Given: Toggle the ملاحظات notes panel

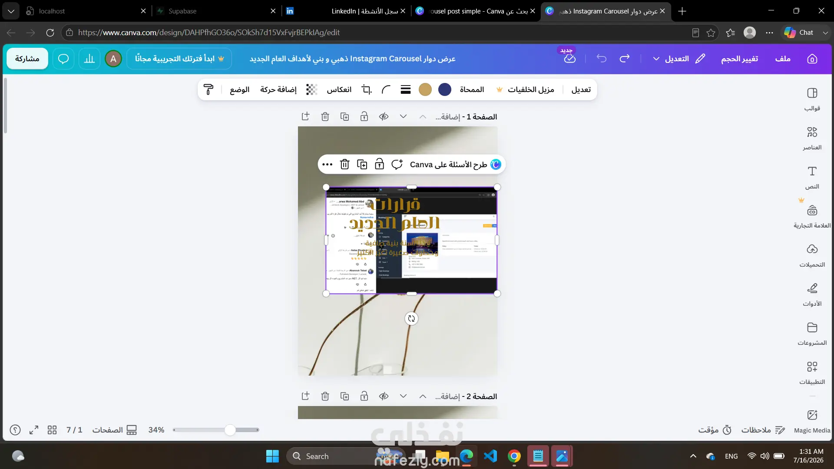Looking at the screenshot, I should tap(763, 430).
